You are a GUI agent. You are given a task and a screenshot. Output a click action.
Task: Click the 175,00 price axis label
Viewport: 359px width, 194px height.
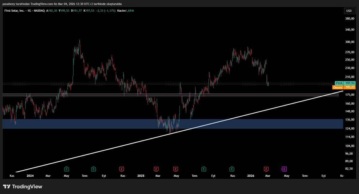pos(349,95)
